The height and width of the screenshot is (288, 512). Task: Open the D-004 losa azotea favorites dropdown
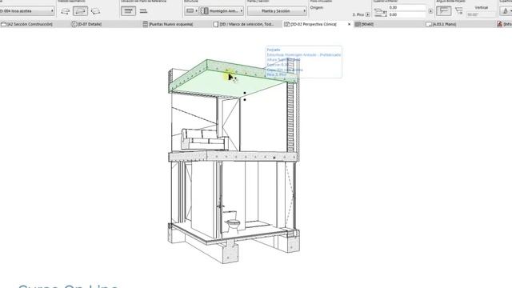[x=26, y=11]
